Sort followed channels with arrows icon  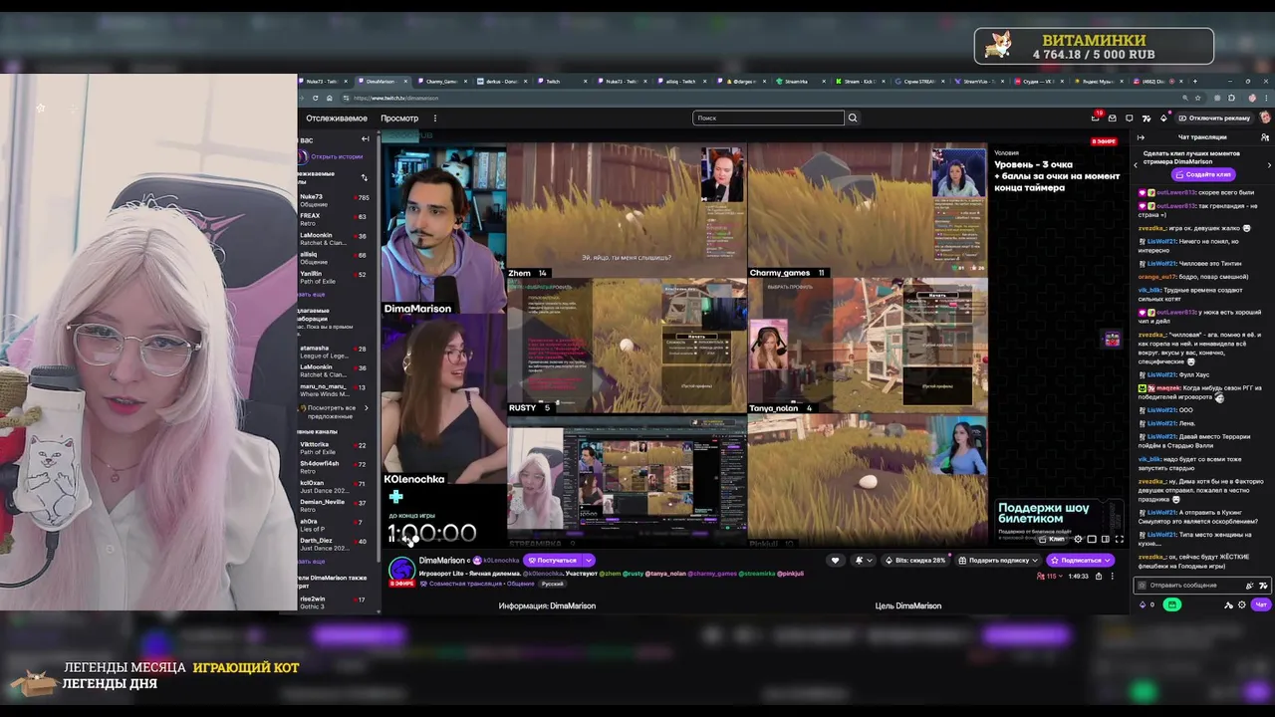pyautogui.click(x=364, y=177)
